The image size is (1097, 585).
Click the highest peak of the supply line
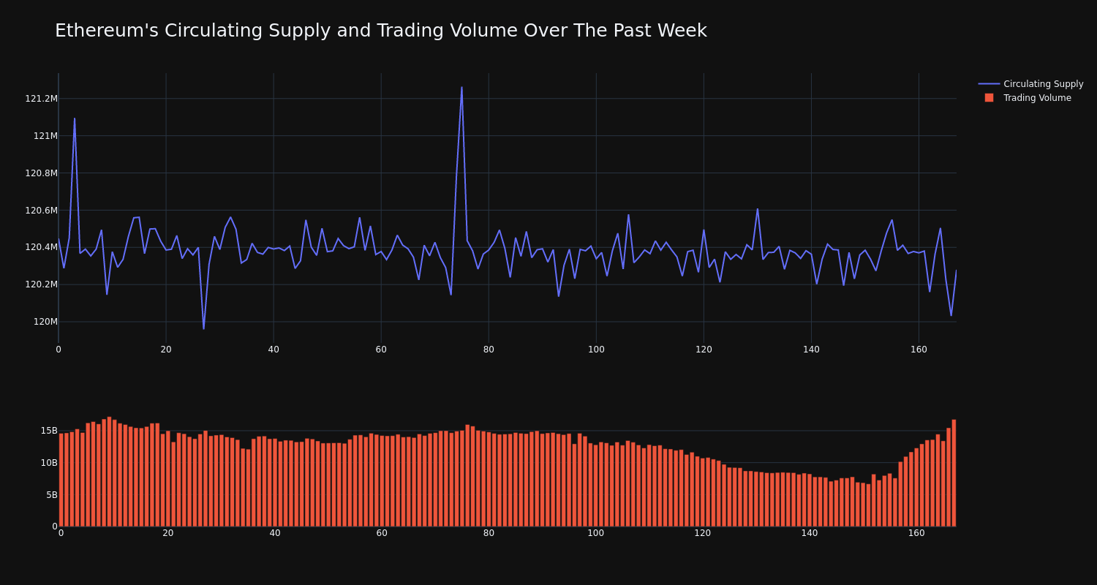[x=461, y=88]
